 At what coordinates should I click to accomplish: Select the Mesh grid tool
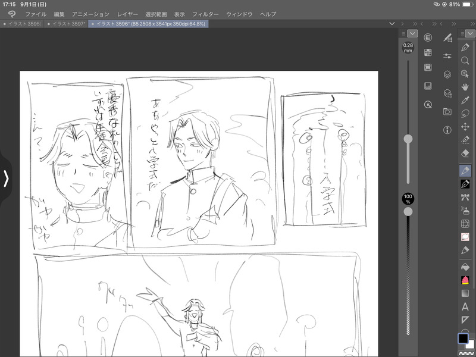[x=465, y=224]
